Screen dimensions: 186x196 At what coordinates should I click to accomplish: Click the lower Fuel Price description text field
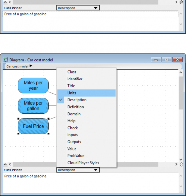pos(91,183)
